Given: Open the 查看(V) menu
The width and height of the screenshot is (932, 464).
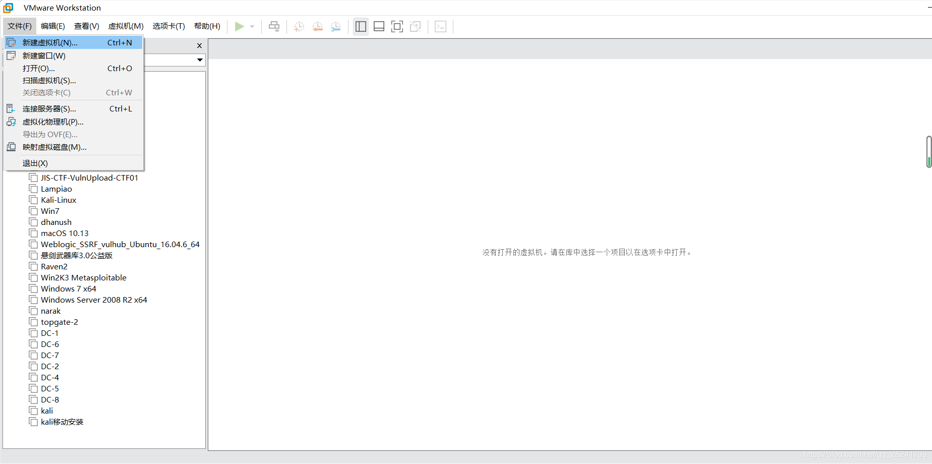Looking at the screenshot, I should [x=87, y=26].
